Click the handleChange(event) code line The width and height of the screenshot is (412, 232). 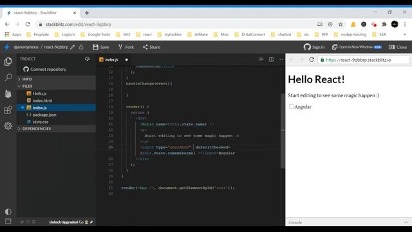[149, 84]
